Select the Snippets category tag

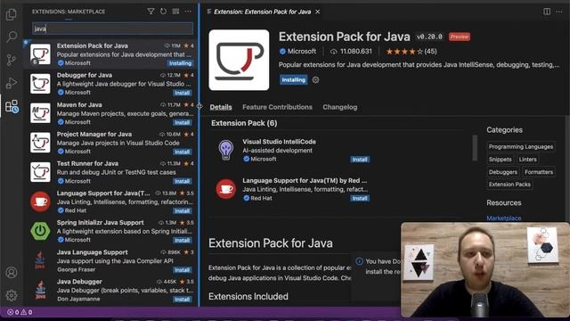500,160
